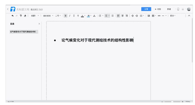195x105 pixels.
Task: Click the blue Share button
Action: [146, 9]
